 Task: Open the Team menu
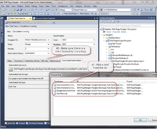click(41, 6)
